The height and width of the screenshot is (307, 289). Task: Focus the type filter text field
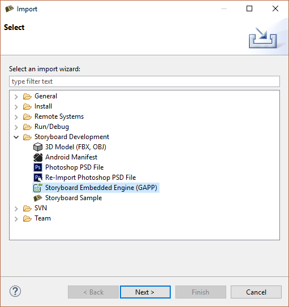point(144,81)
